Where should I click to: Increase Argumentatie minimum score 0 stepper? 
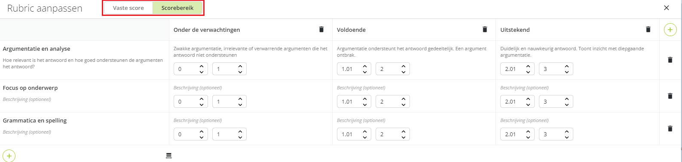click(x=201, y=66)
